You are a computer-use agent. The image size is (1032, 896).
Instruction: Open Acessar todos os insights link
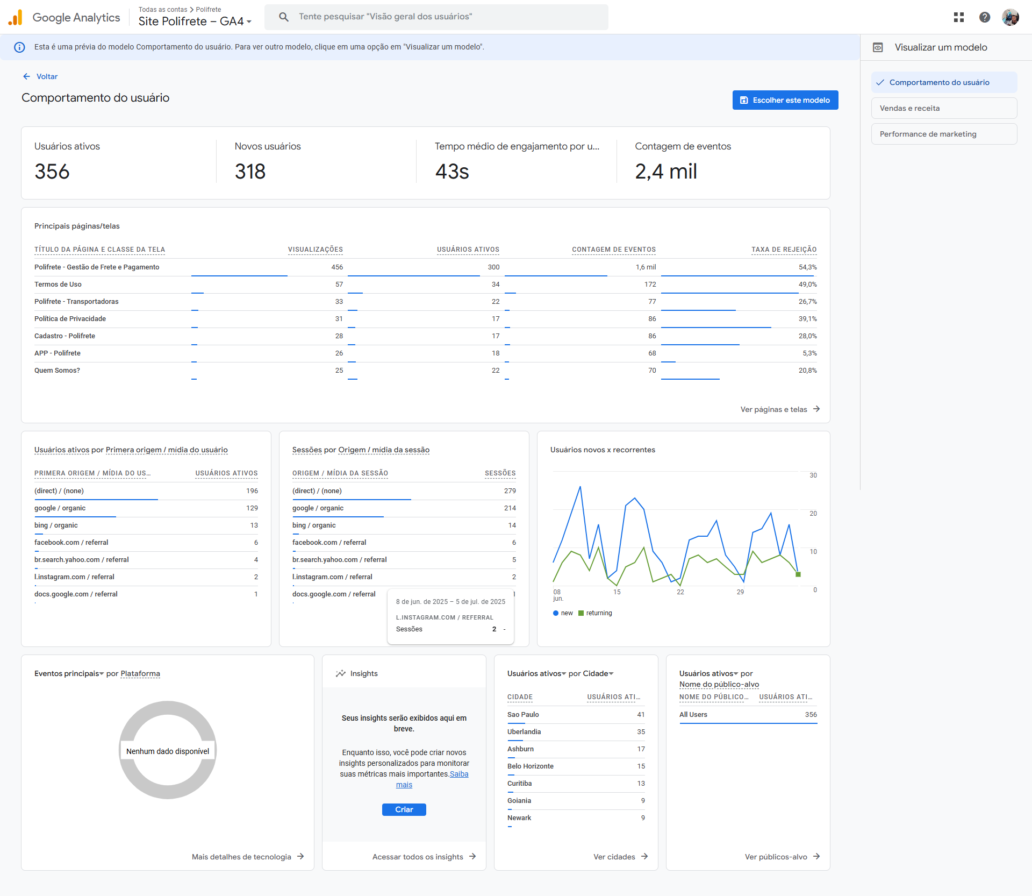click(x=418, y=857)
